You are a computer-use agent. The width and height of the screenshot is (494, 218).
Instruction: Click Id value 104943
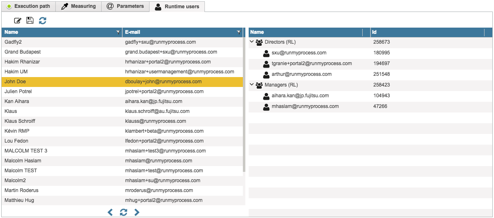pyautogui.click(x=382, y=96)
